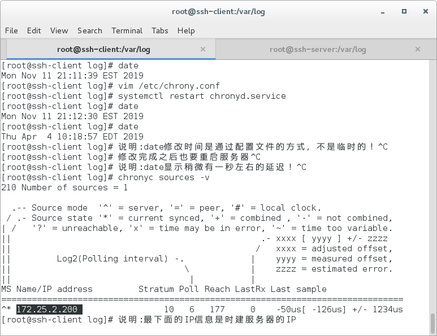Image resolution: width=437 pixels, height=336 pixels.
Task: Maximize the terminal window
Action: point(404,11)
